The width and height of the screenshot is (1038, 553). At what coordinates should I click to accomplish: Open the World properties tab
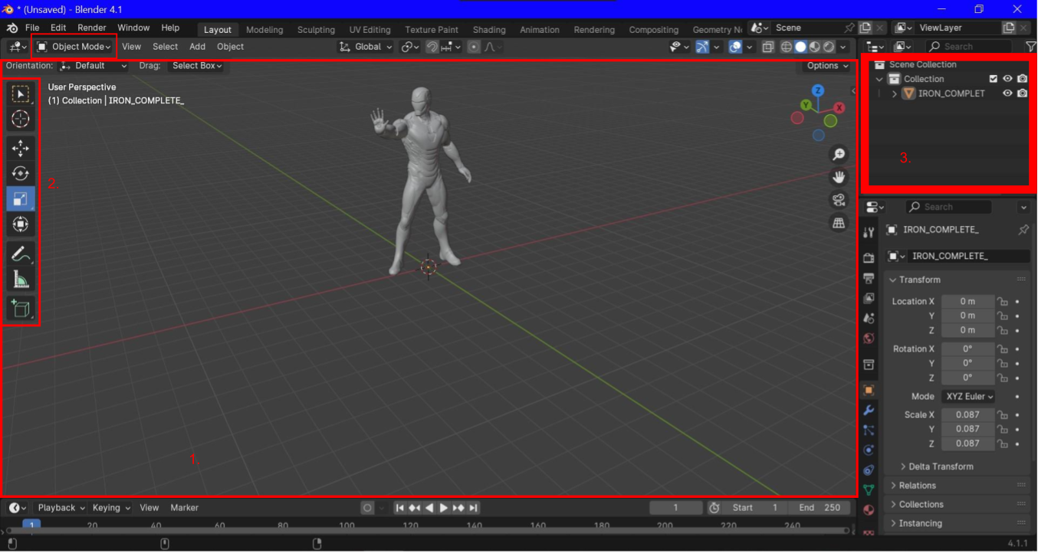tap(869, 338)
